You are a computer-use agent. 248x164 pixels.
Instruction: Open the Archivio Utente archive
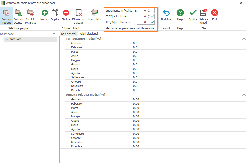[18, 13]
